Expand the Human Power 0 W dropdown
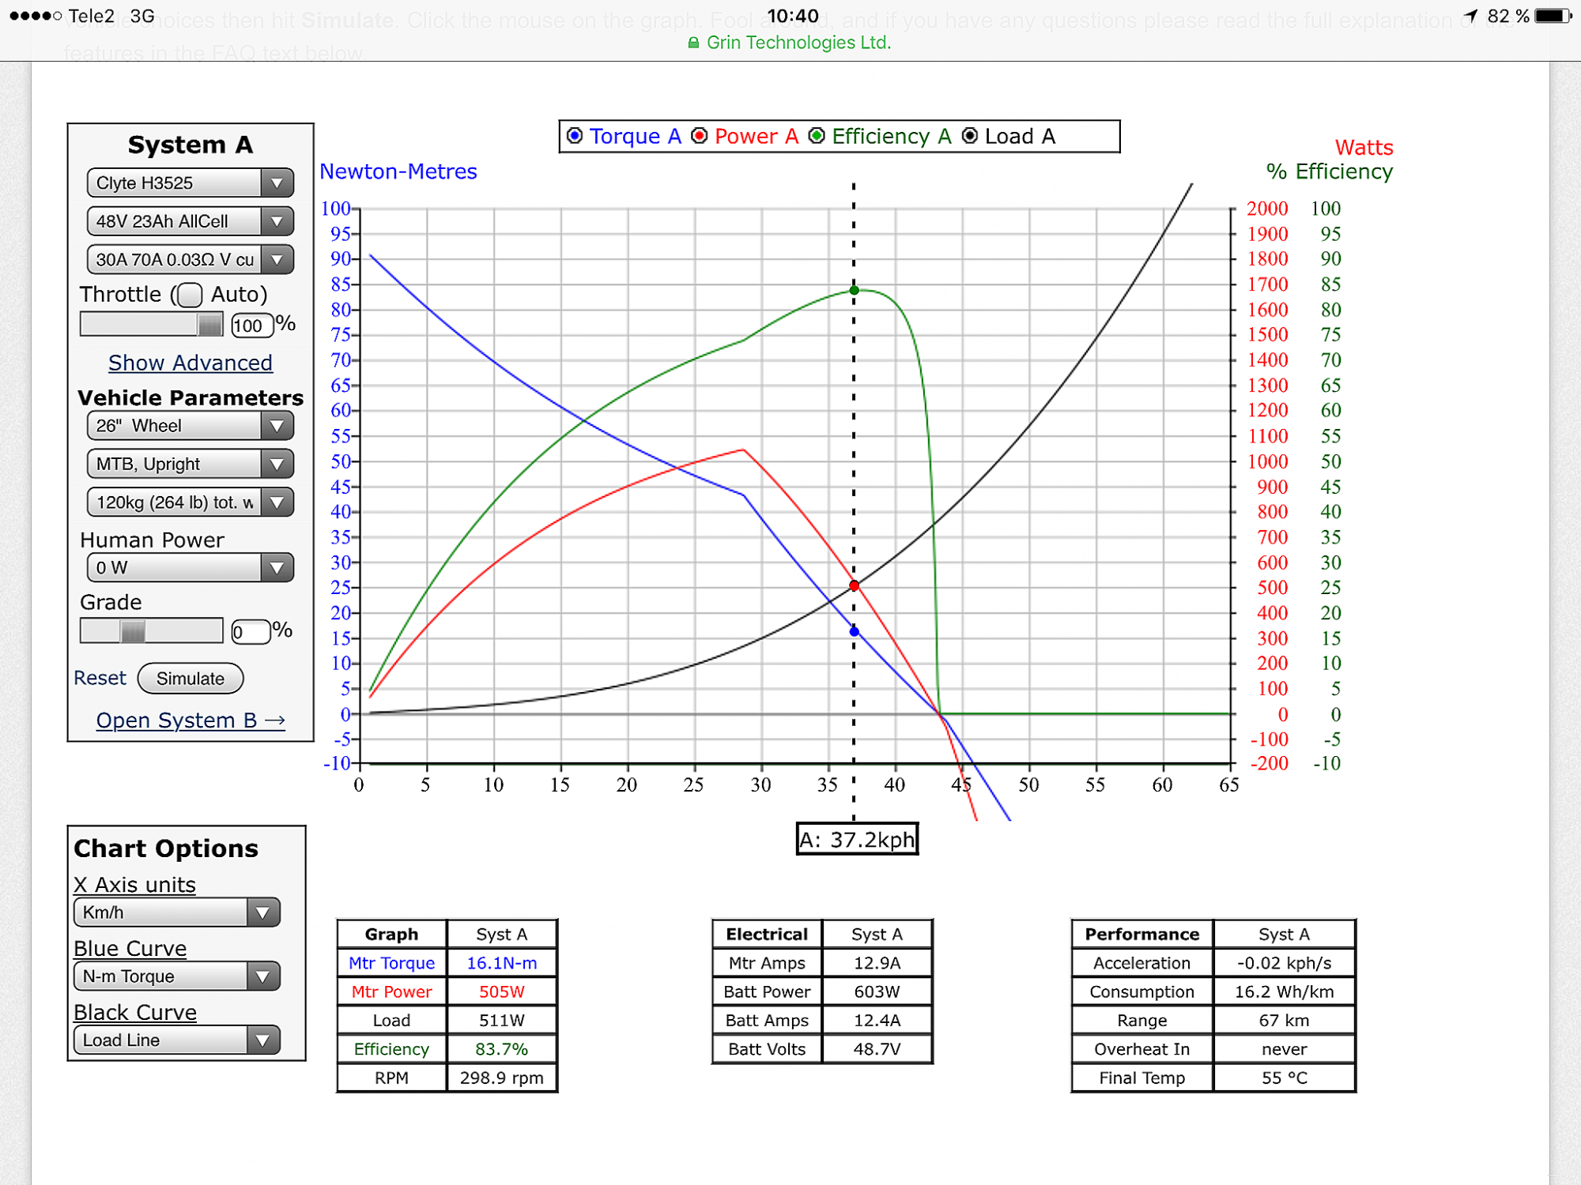The height and width of the screenshot is (1185, 1581). (x=190, y=567)
